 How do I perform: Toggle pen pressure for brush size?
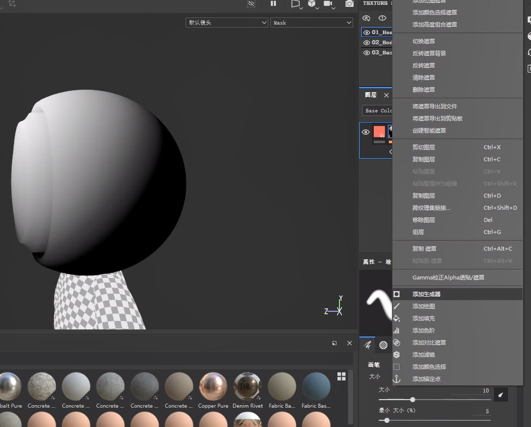(x=501, y=395)
